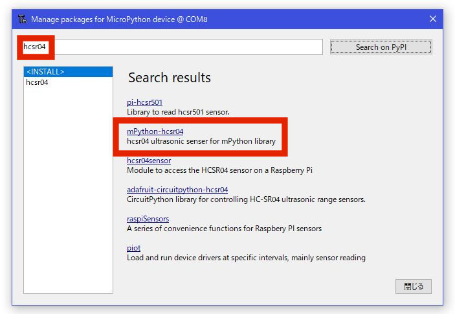Click the description 'Module to access the HCSR04 sensor on a Raspberry Pi'
The width and height of the screenshot is (455, 314).
tap(219, 170)
